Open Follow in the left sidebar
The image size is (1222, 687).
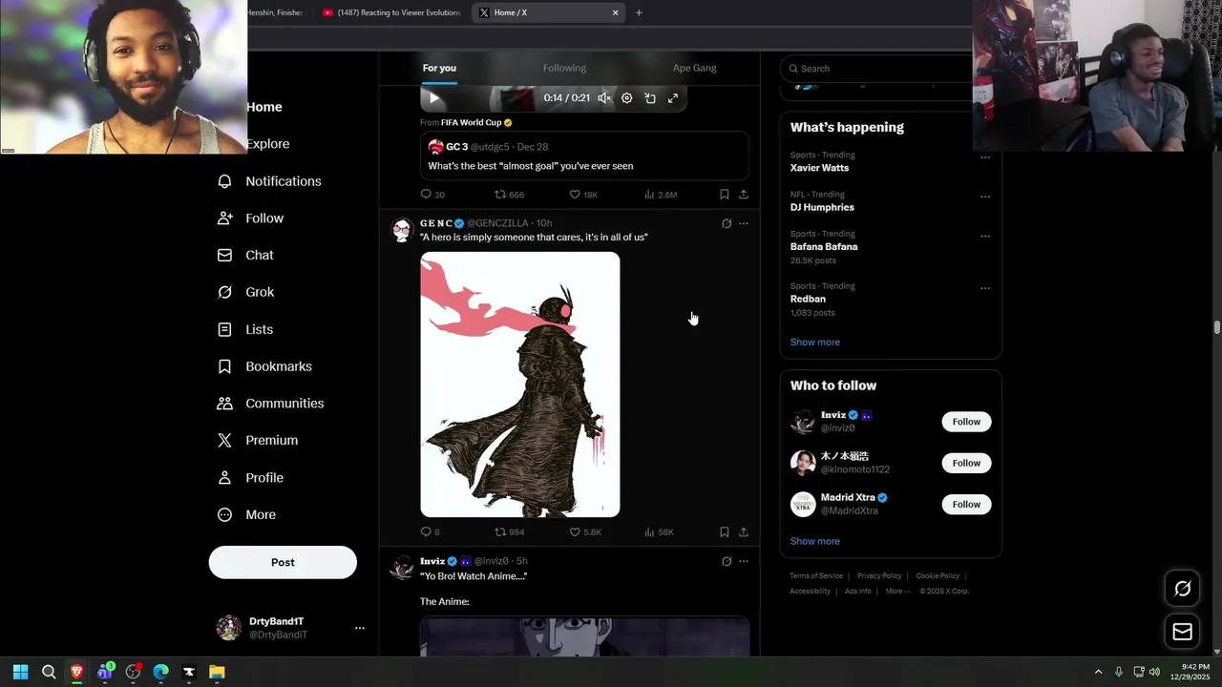coord(251,219)
